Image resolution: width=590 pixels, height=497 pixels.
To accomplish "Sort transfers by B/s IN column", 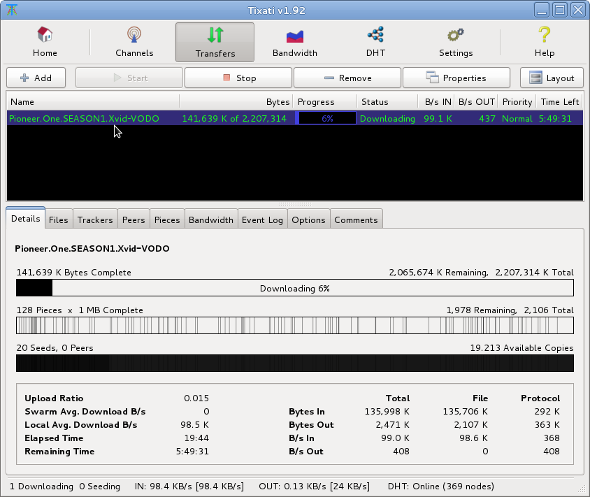I will (436, 101).
